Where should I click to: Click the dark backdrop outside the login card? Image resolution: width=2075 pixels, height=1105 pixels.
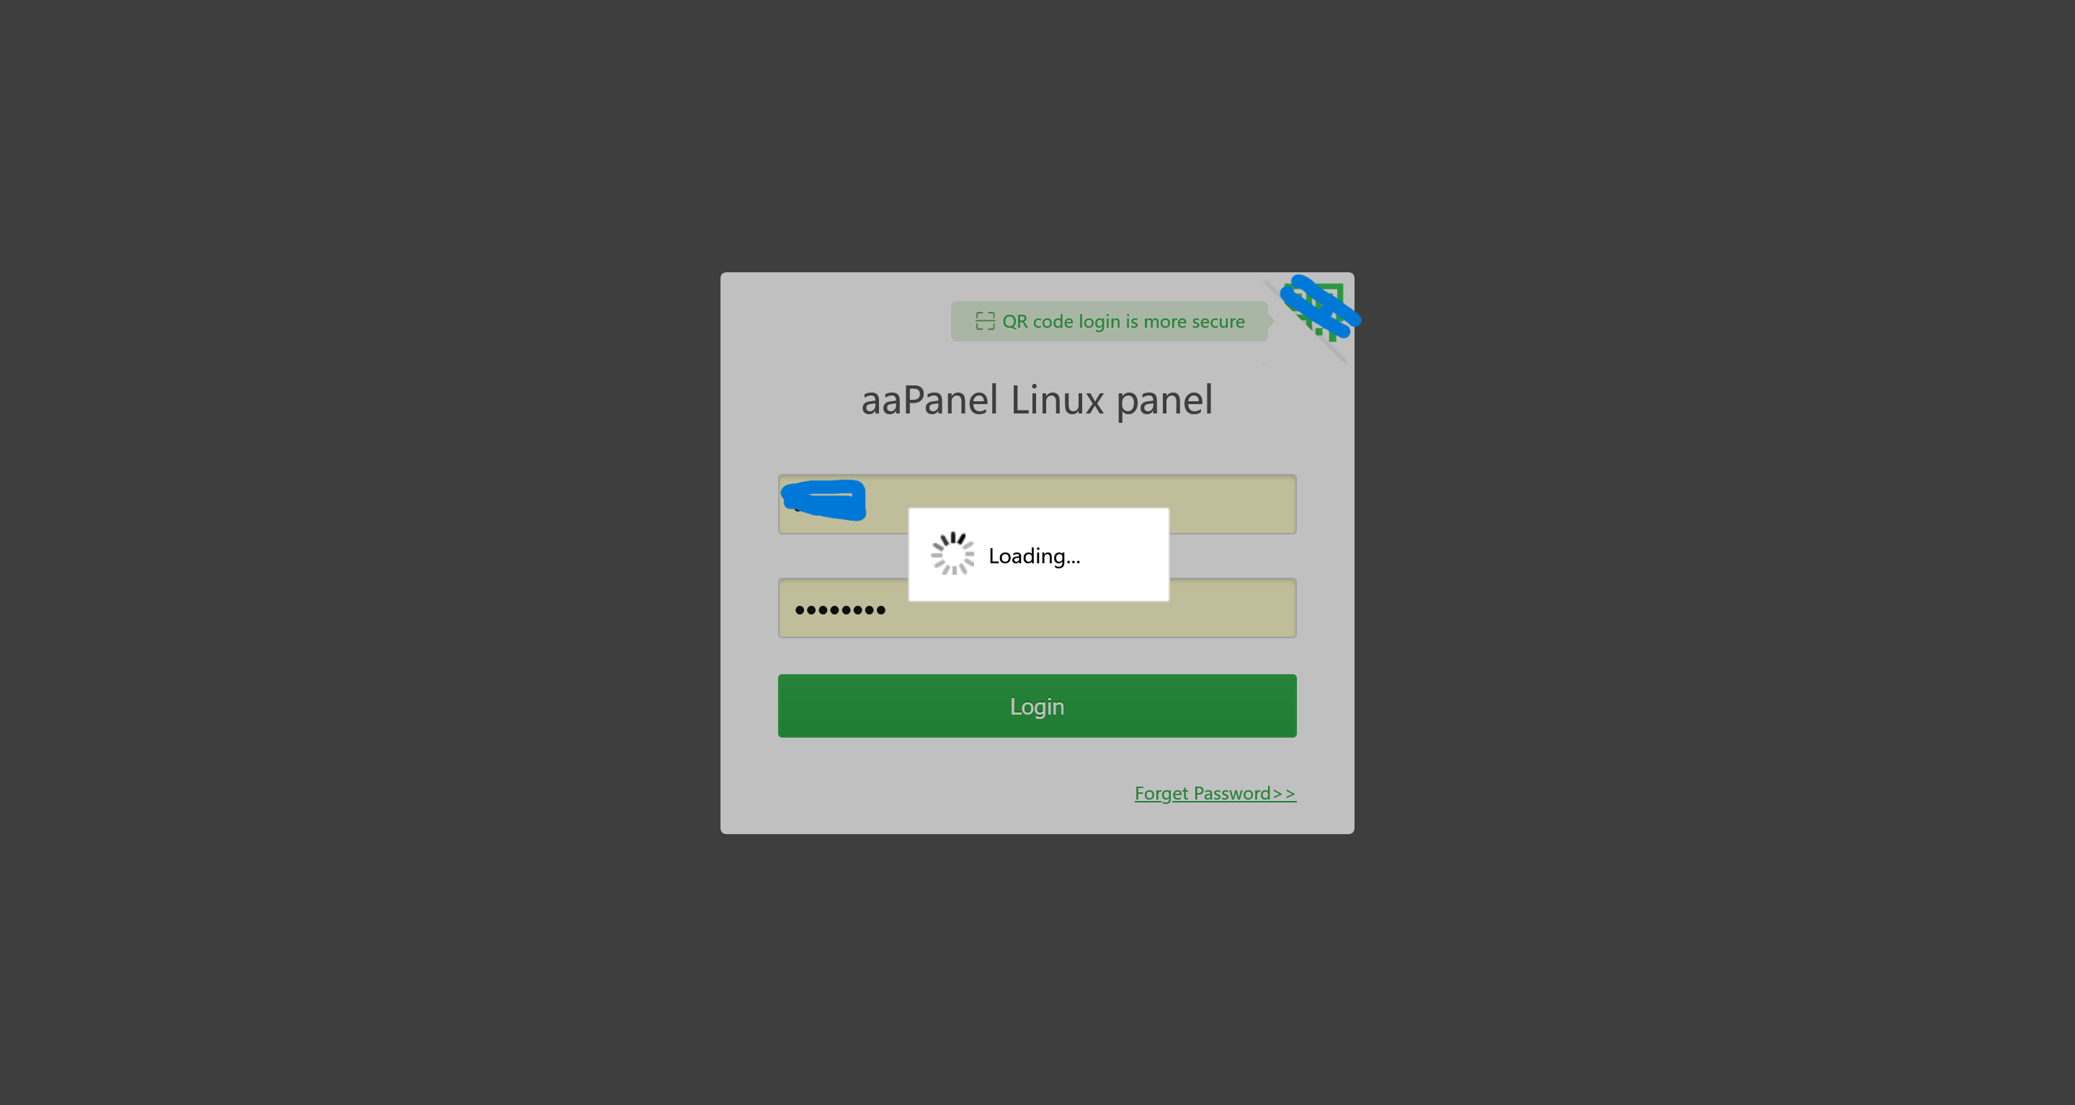(322, 564)
